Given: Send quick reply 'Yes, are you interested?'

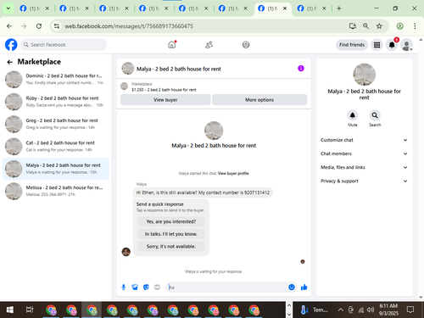Looking at the screenshot, I should (171, 221).
